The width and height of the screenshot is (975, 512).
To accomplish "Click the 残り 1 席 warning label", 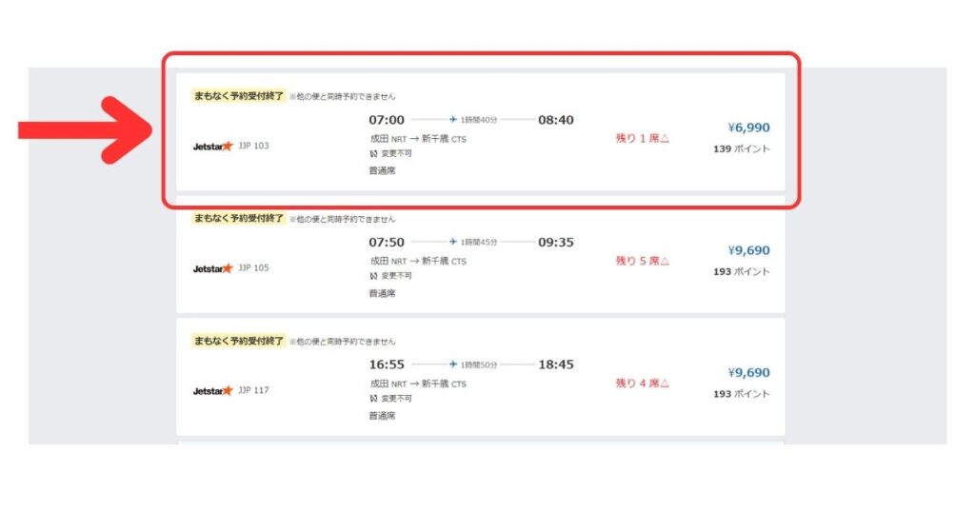I will pyautogui.click(x=643, y=138).
